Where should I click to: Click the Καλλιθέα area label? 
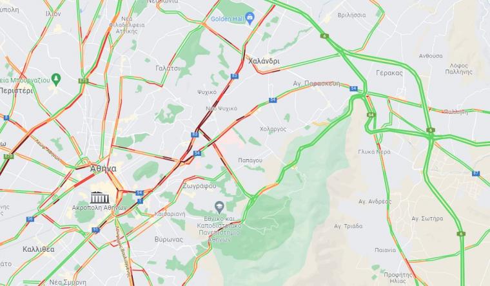tap(39, 249)
